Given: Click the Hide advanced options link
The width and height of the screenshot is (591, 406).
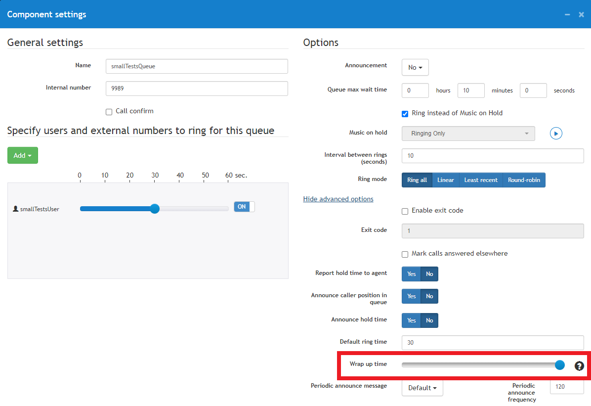Looking at the screenshot, I should (x=338, y=199).
